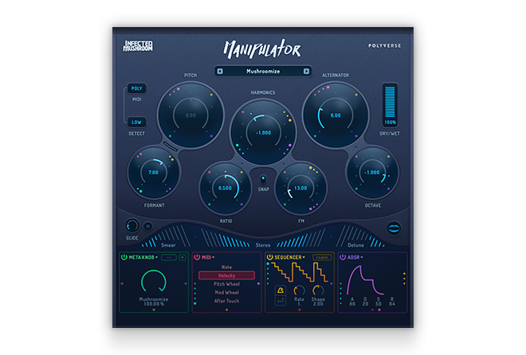
Task: Click the next preset arrow
Action: pyautogui.click(x=306, y=72)
